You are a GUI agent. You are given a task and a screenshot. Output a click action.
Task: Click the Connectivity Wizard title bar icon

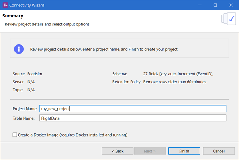click(x=6, y=5)
